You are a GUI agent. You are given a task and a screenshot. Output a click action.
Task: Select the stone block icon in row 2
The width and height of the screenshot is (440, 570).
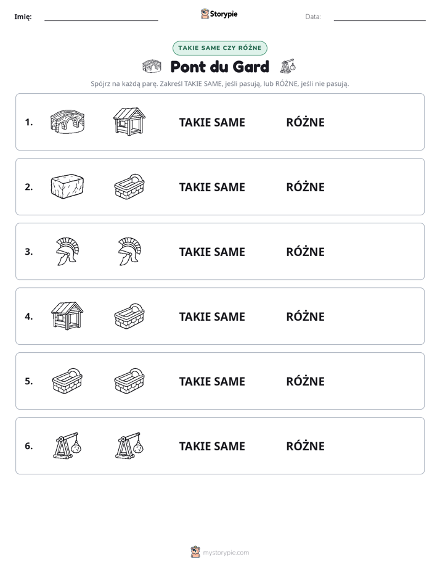[x=68, y=186]
